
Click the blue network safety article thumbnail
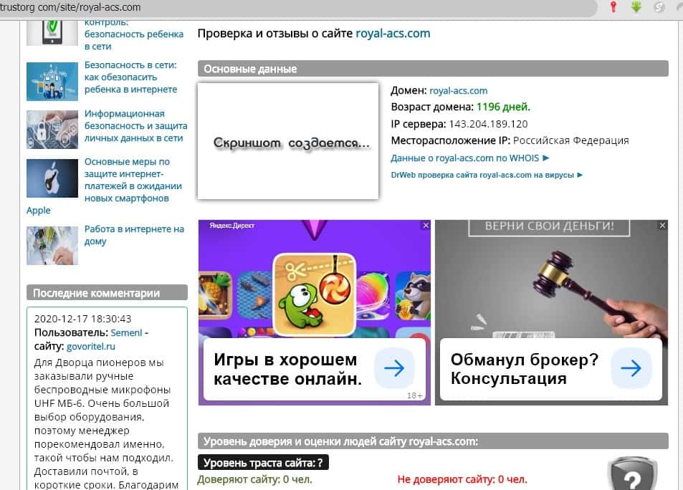(52, 82)
